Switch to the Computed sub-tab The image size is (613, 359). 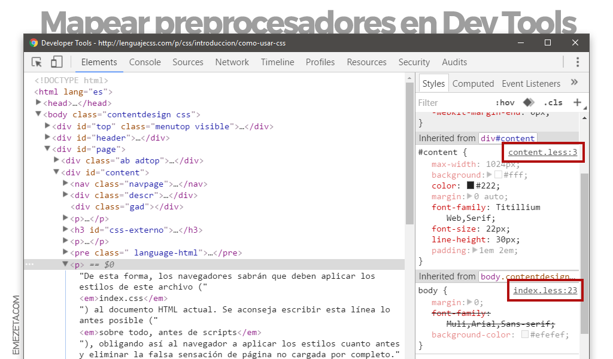point(473,84)
